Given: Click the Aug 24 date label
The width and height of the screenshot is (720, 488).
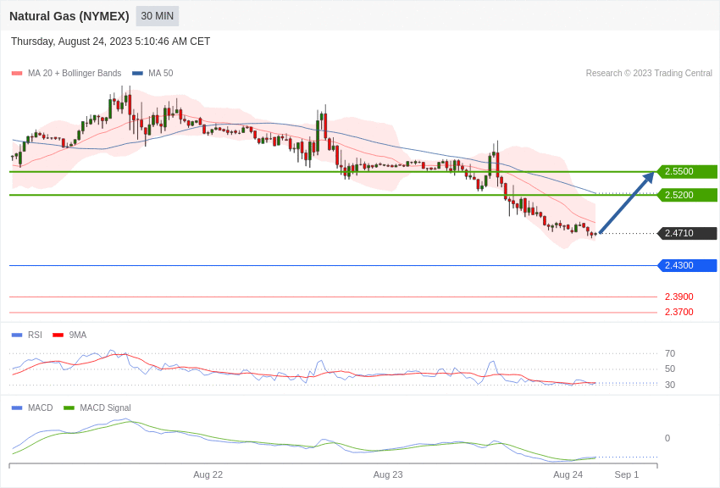Looking at the screenshot, I should tap(568, 474).
